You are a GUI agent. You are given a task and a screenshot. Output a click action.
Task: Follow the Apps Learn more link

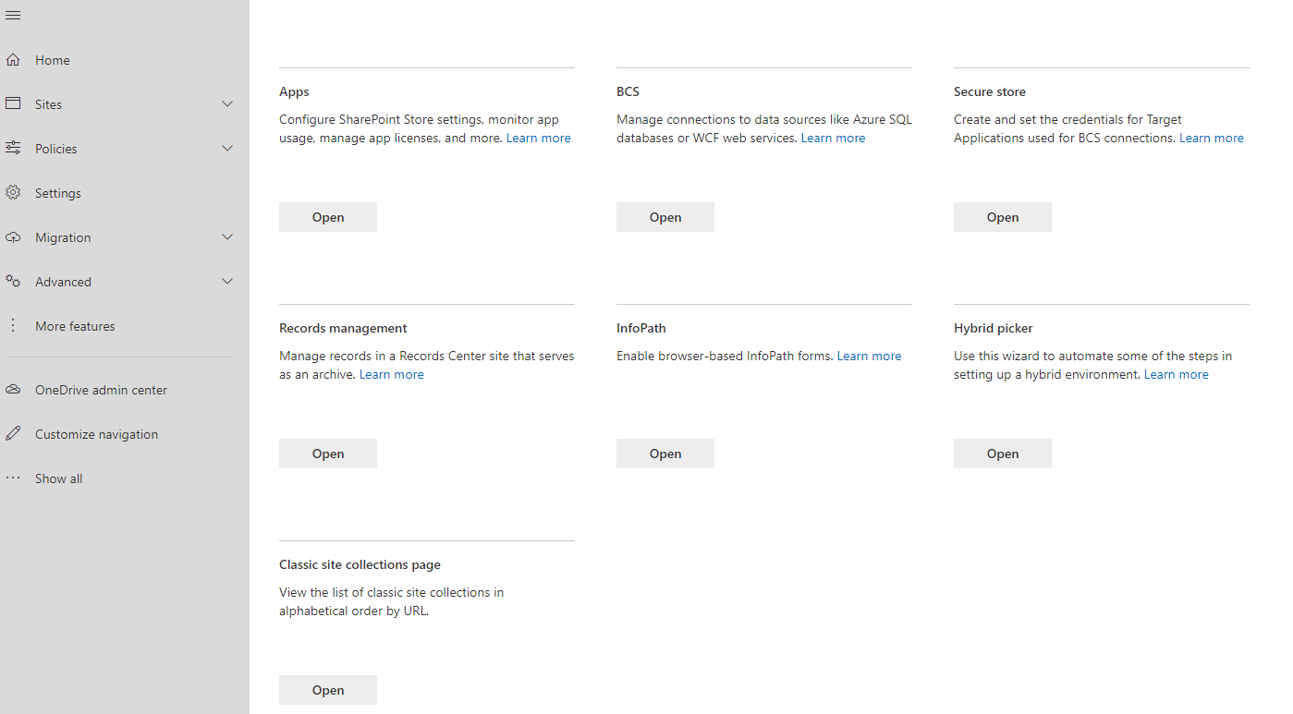(539, 138)
